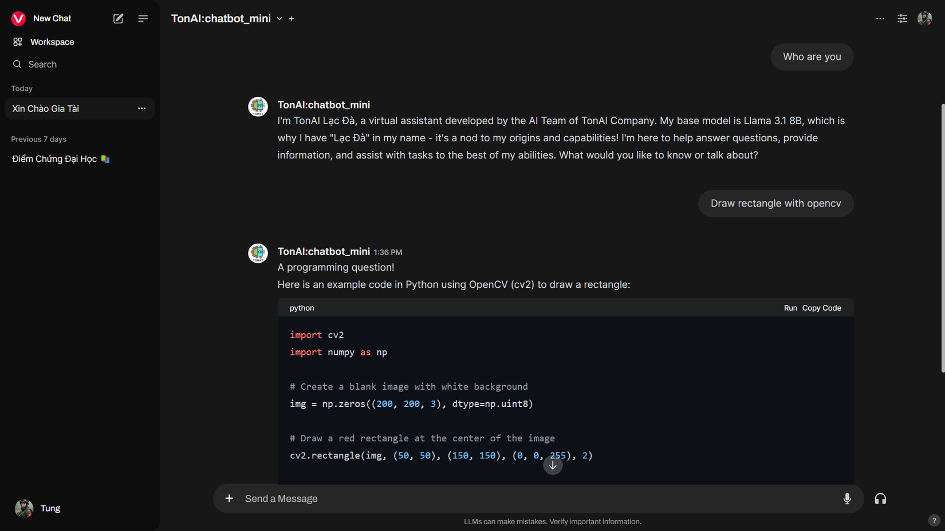945x531 pixels.
Task: Run the Python code block
Action: 790,308
